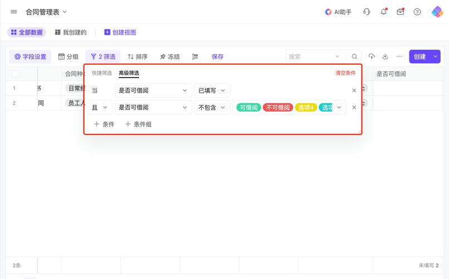Screen dimensions: 449x279
Task: Open the inbox box icon
Action: coord(401,12)
